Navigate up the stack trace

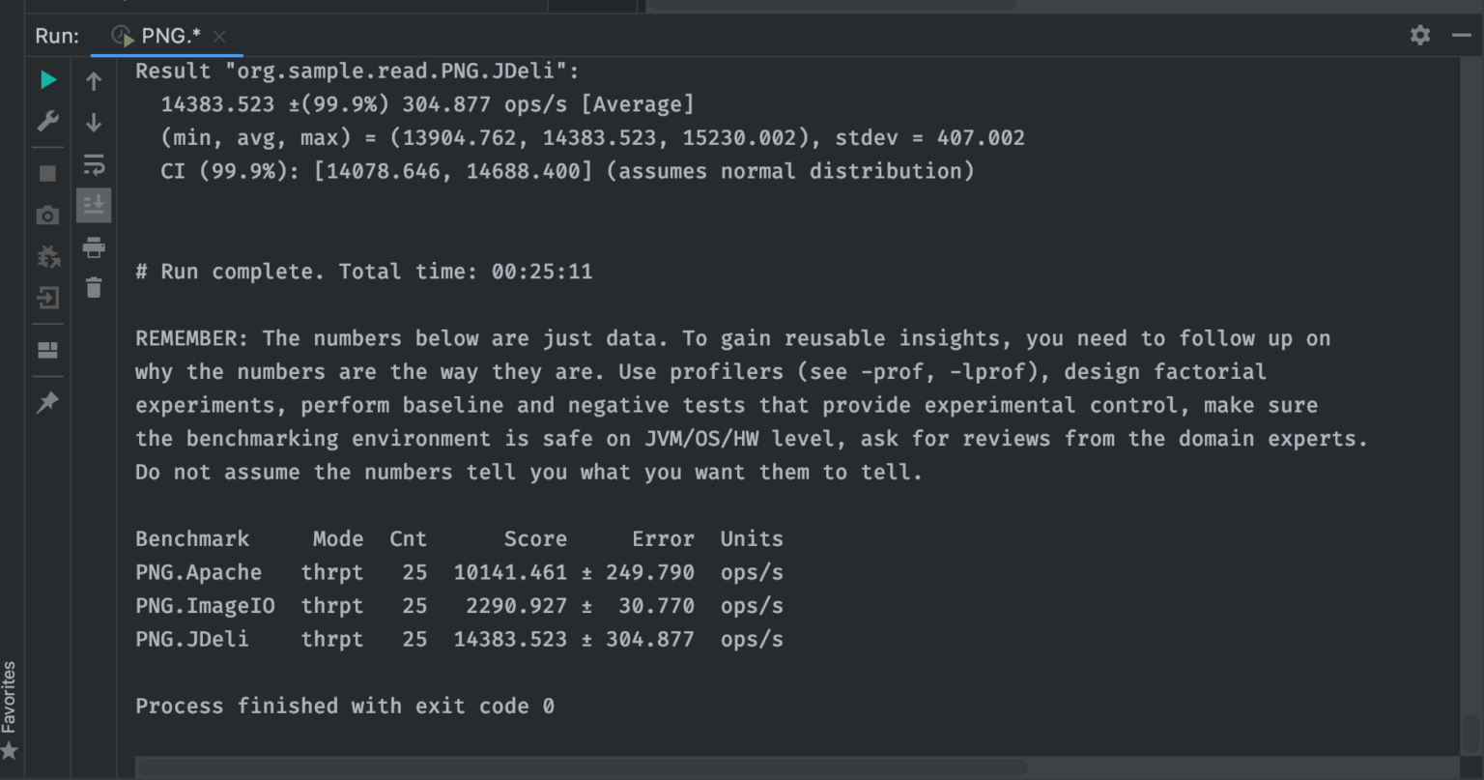pyautogui.click(x=94, y=81)
